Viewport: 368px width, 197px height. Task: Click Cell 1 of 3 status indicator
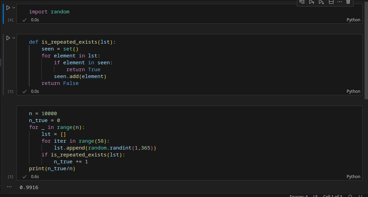click(x=332, y=196)
